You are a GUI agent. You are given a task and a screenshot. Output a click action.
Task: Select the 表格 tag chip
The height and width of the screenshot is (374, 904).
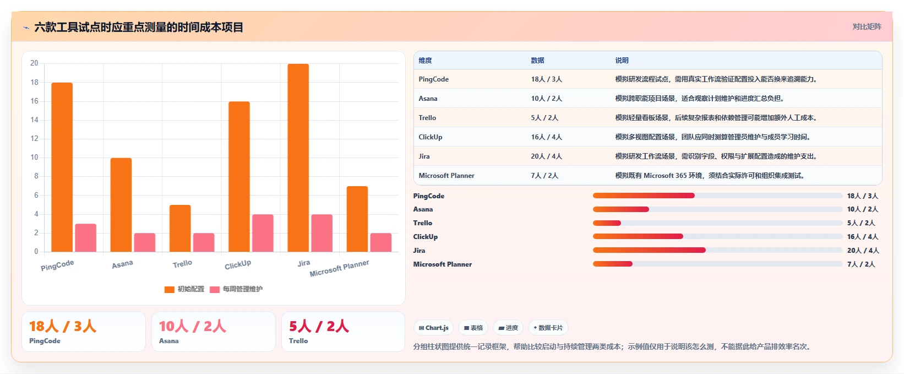pos(473,328)
